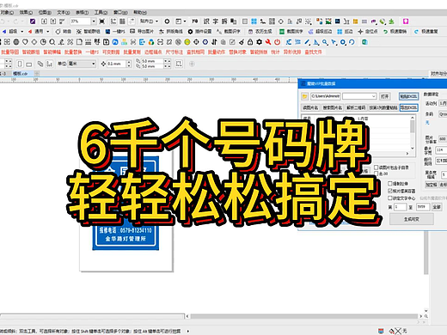Click the red 批量替换 command
This screenshot has height=335, width=447.
[73, 52]
